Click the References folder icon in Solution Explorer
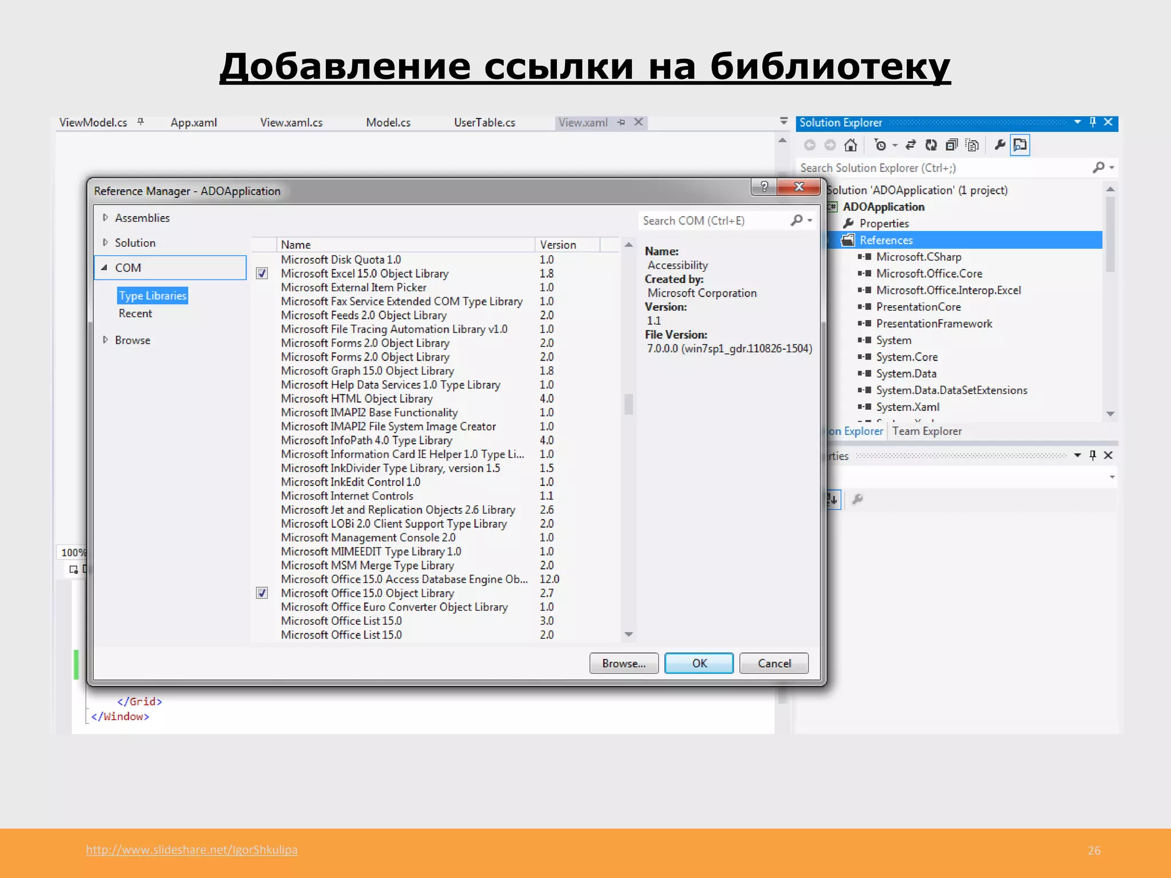Viewport: 1171px width, 878px height. pos(848,240)
